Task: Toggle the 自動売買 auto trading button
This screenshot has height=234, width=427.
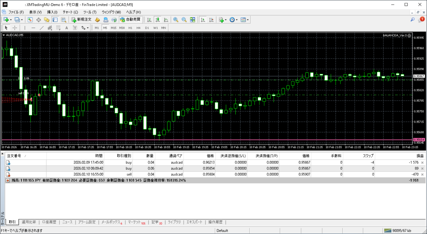Action: click(130, 20)
